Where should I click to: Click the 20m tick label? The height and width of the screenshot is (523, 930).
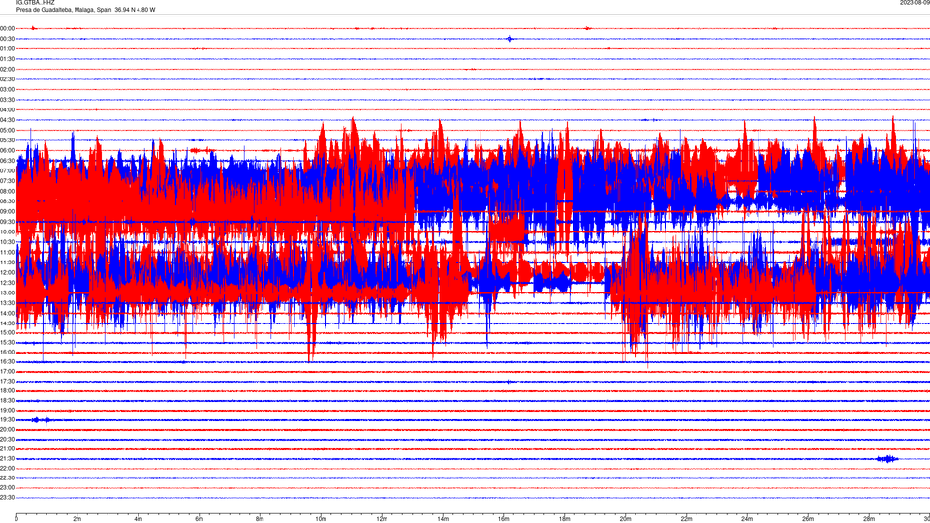click(x=625, y=519)
